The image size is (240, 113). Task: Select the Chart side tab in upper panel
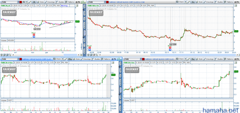(85, 33)
